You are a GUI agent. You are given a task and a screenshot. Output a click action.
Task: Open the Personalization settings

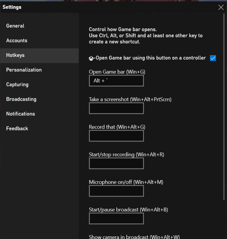pos(24,70)
